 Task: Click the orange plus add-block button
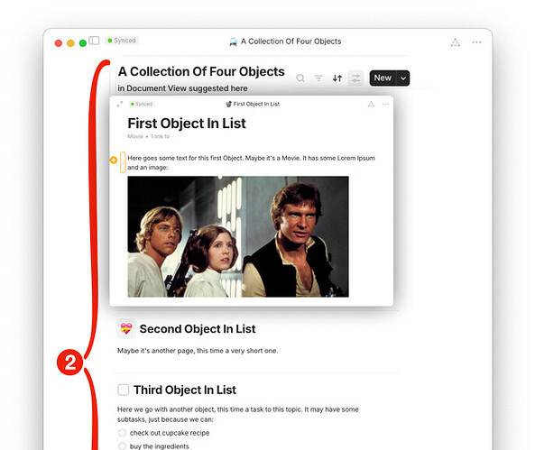(114, 160)
